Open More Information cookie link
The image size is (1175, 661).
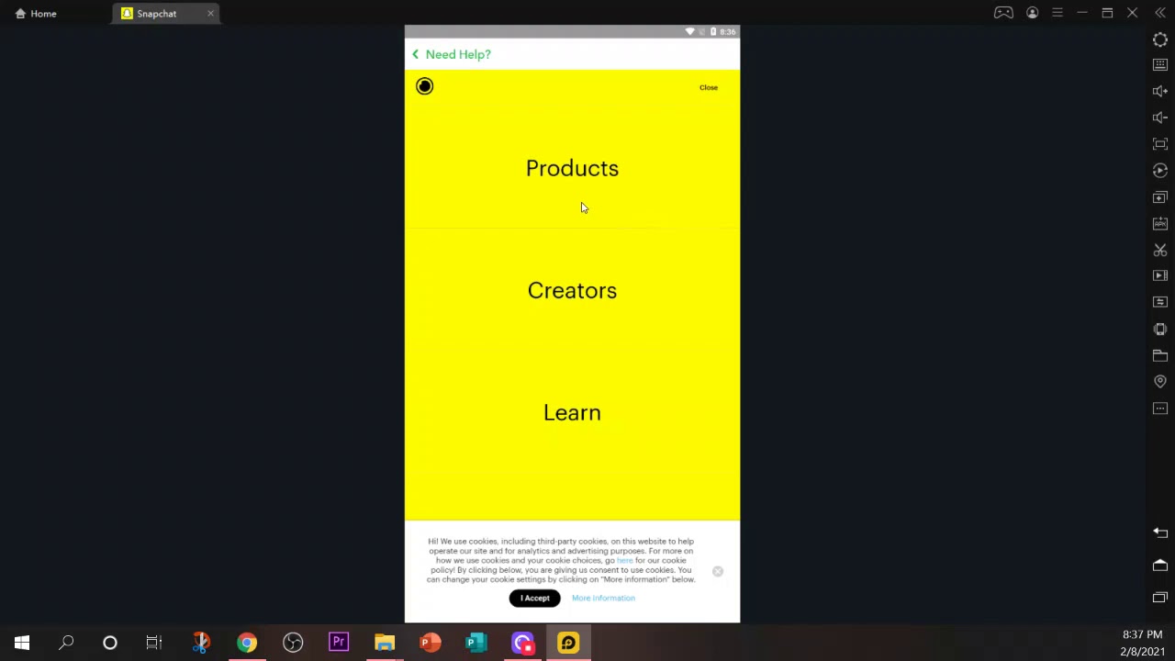click(603, 598)
